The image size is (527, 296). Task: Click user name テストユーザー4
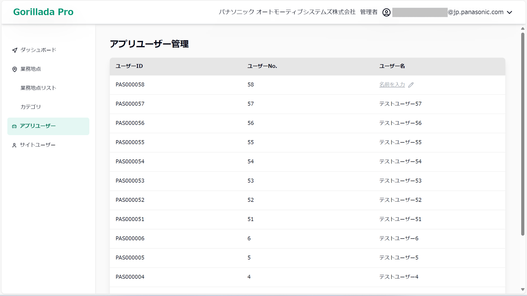399,277
